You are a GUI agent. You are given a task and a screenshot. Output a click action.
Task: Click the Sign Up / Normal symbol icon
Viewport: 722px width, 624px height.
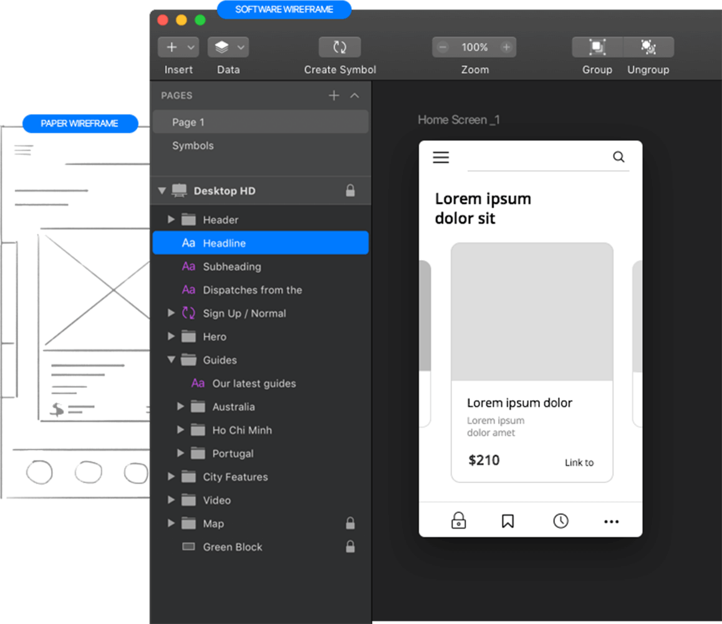189,313
